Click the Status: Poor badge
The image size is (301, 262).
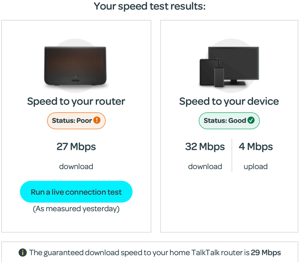(x=76, y=120)
